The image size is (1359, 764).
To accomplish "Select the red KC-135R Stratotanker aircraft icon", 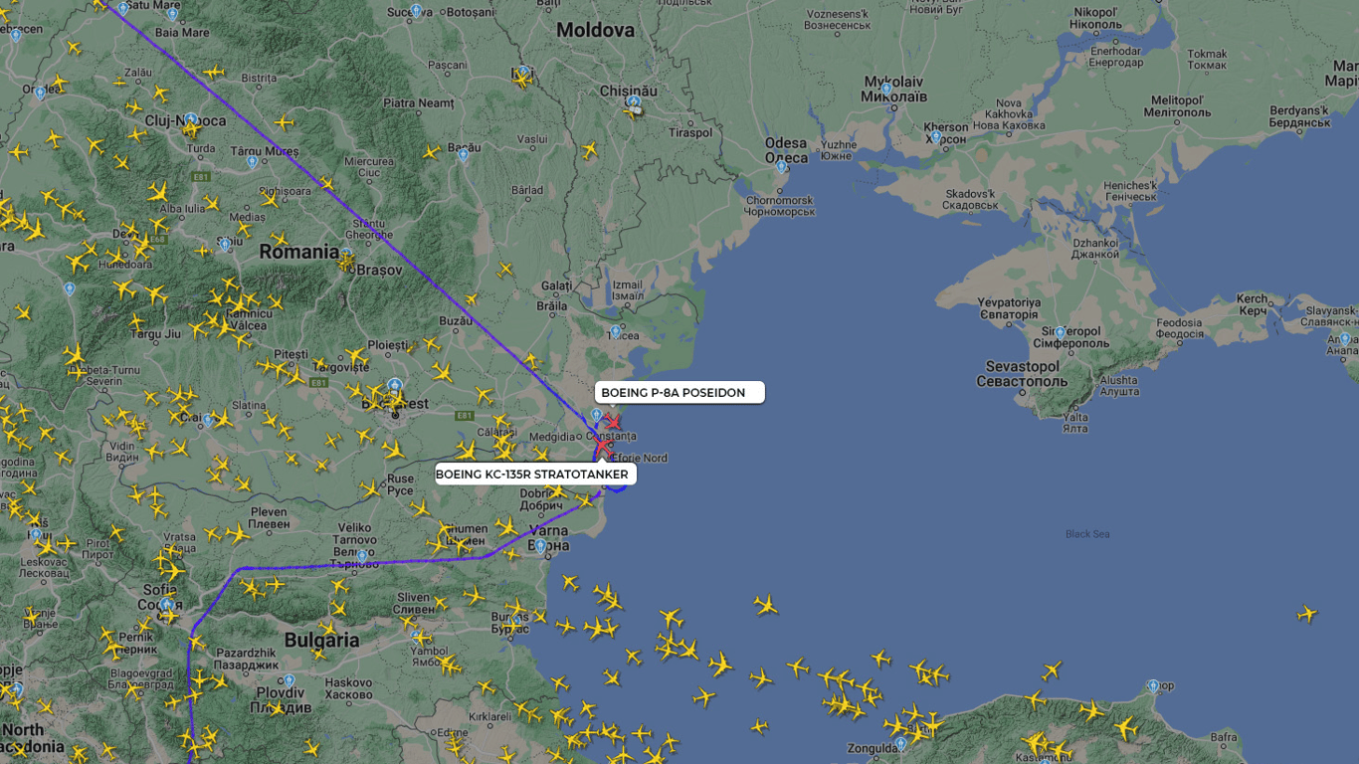I will click(x=603, y=448).
